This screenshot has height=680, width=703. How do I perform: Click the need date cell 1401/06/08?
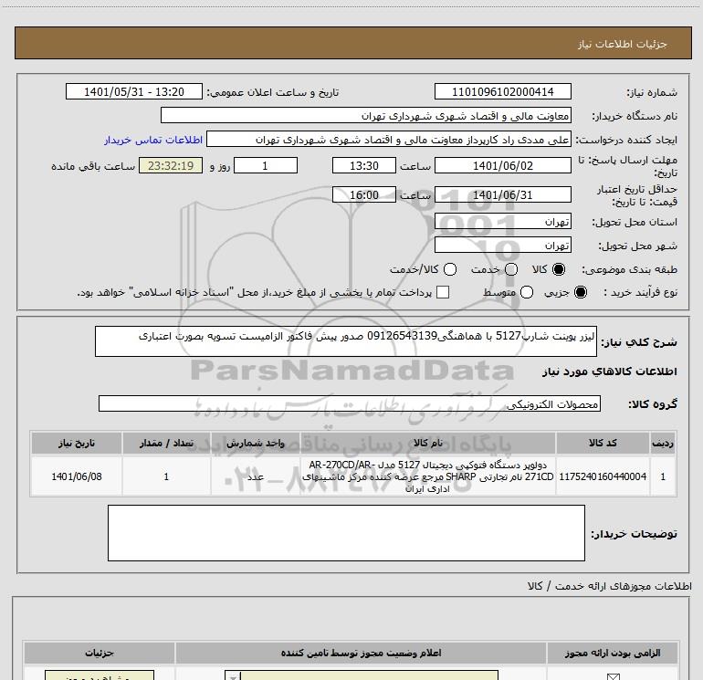click(x=76, y=476)
